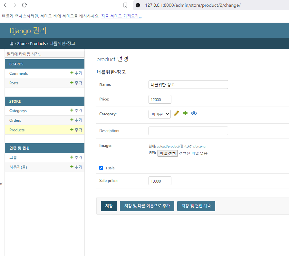The width and height of the screenshot is (289, 256).
Task: Open the 인증 및 권한 section header
Action: coord(20,148)
